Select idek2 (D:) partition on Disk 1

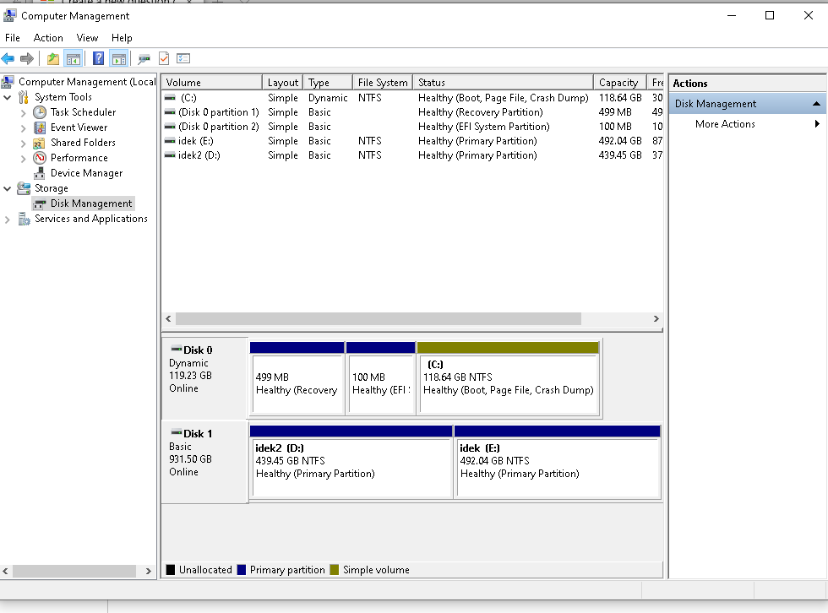(351, 466)
